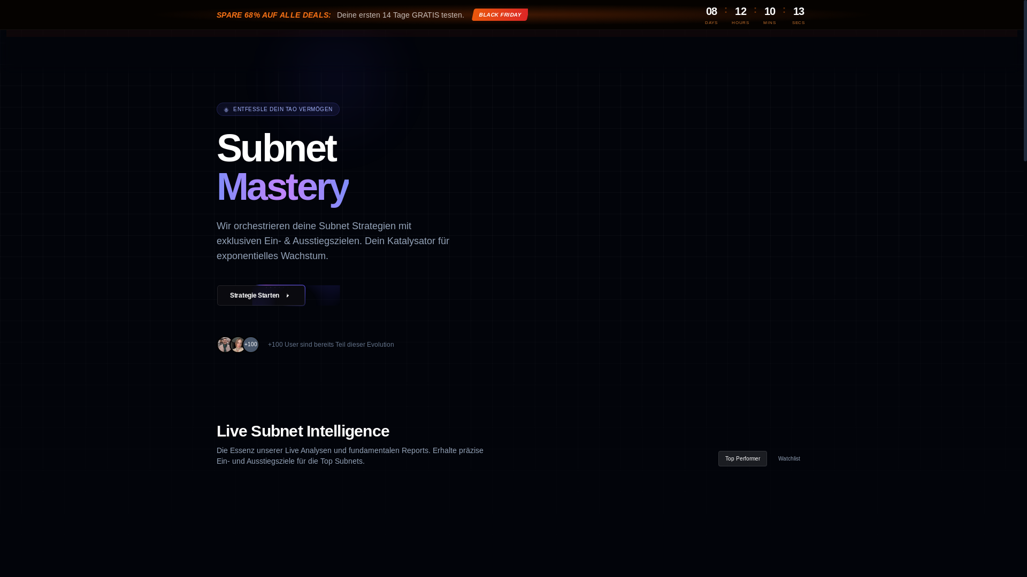Image resolution: width=1027 pixels, height=577 pixels.
Task: Click the Subnet heading word
Action: [x=277, y=148]
